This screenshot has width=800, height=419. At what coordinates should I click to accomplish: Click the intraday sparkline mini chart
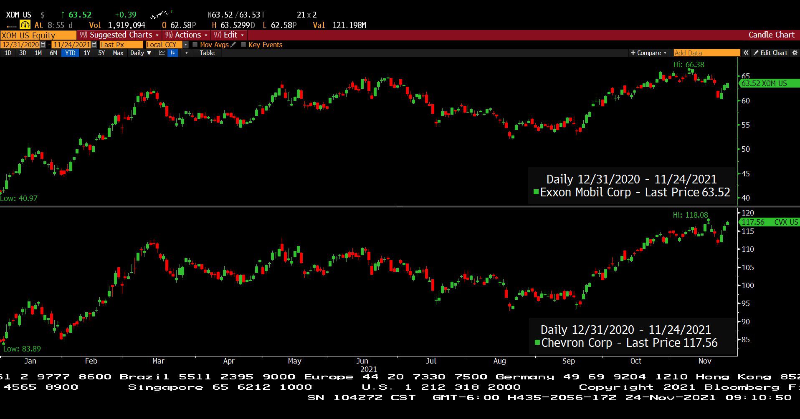tap(161, 15)
